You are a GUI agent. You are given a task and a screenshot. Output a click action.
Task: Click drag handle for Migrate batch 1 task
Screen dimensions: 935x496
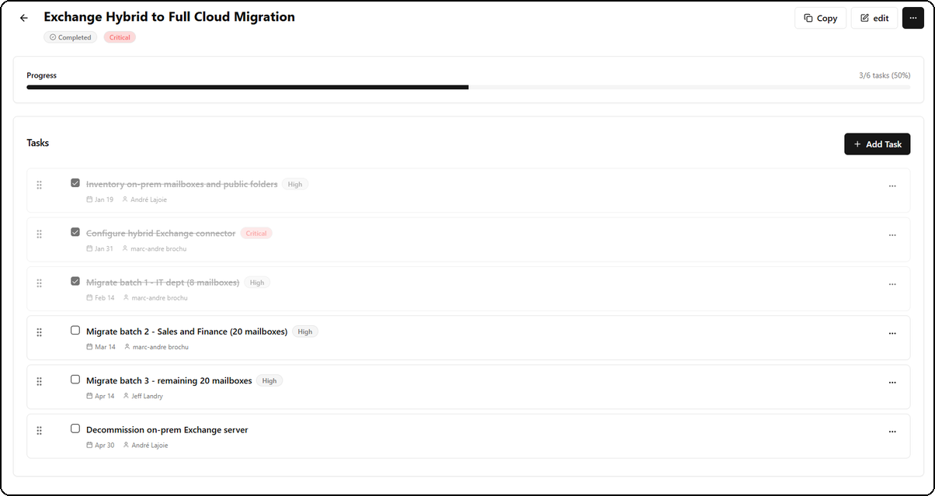(x=40, y=283)
